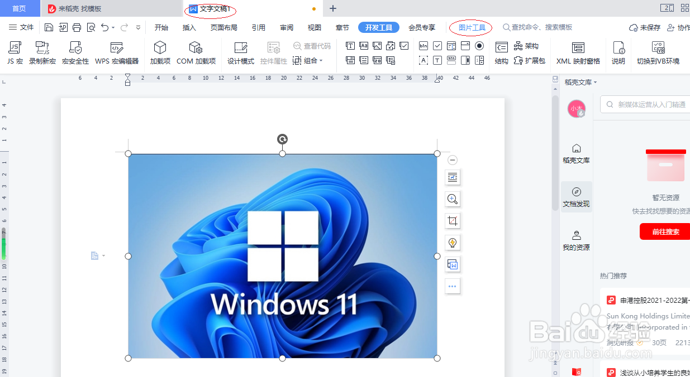690x377 pixels.
Task: Open the XML 映射窗格
Action: coord(578,54)
